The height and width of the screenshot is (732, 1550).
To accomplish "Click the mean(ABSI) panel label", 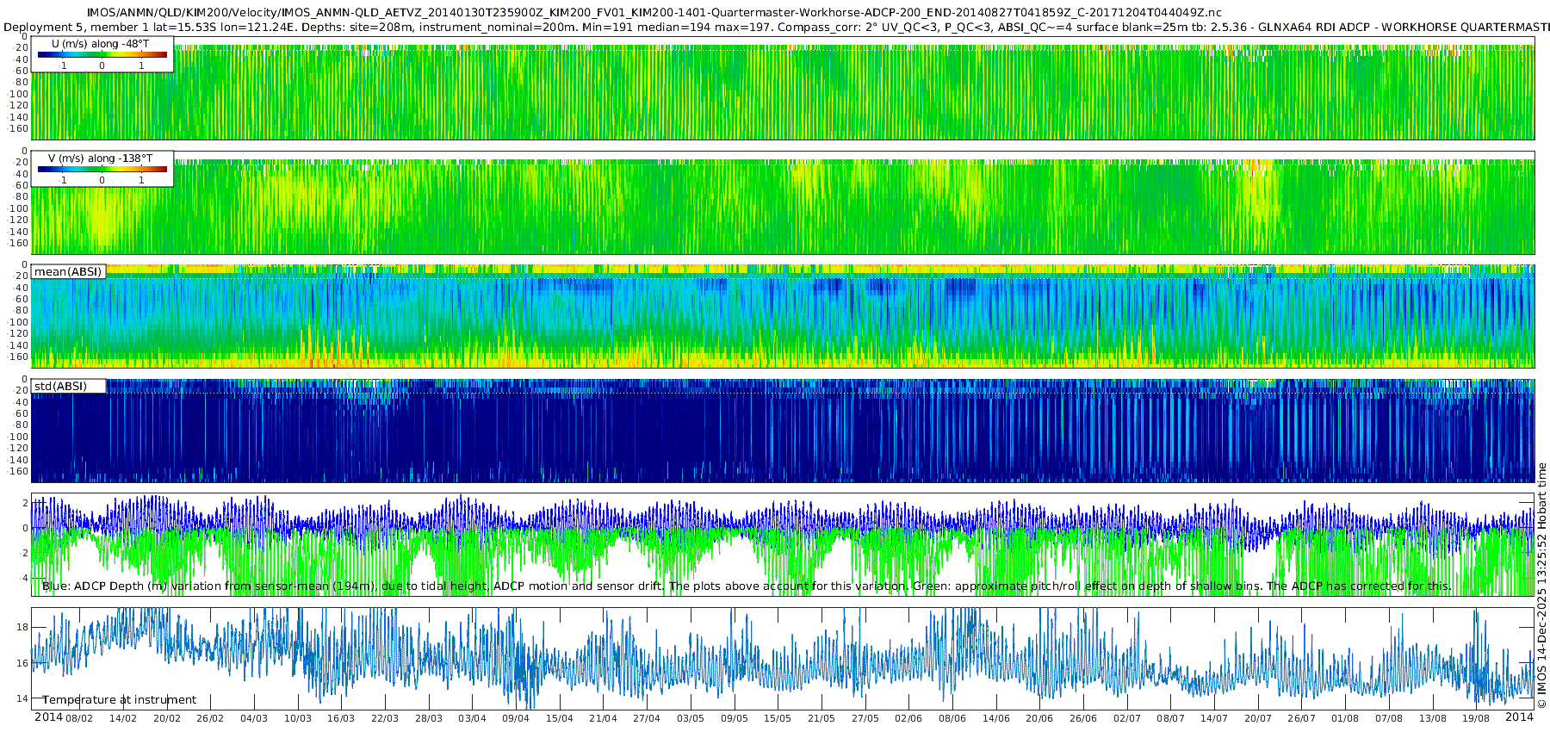I will tap(68, 271).
